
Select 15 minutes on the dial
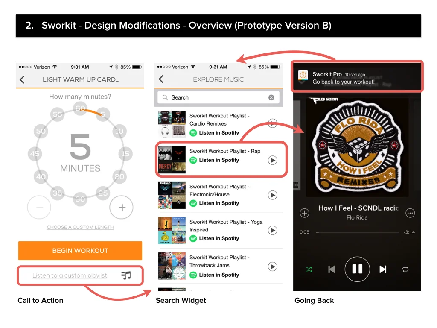tap(125, 154)
